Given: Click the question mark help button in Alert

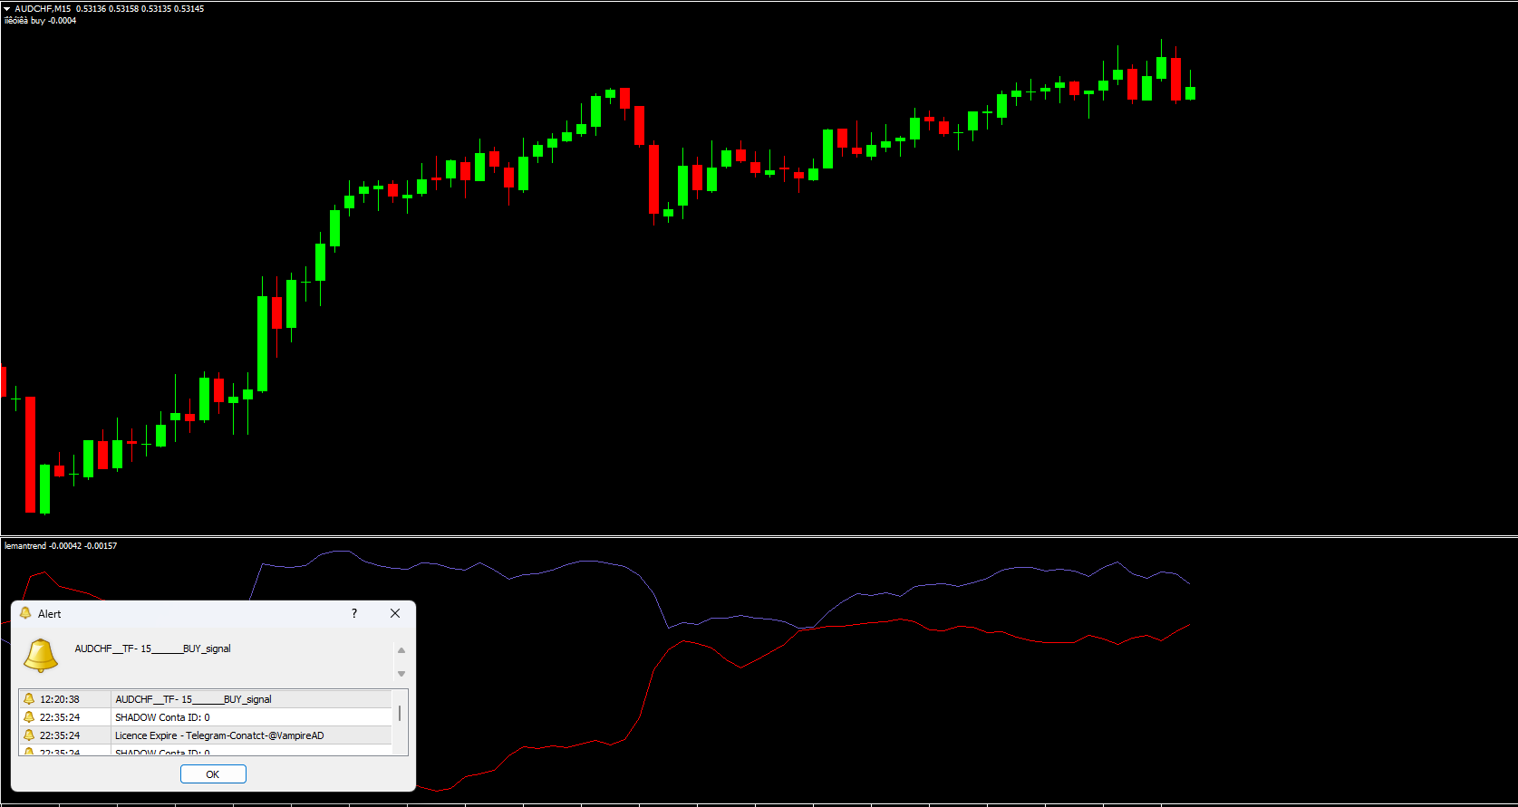Looking at the screenshot, I should [x=354, y=613].
